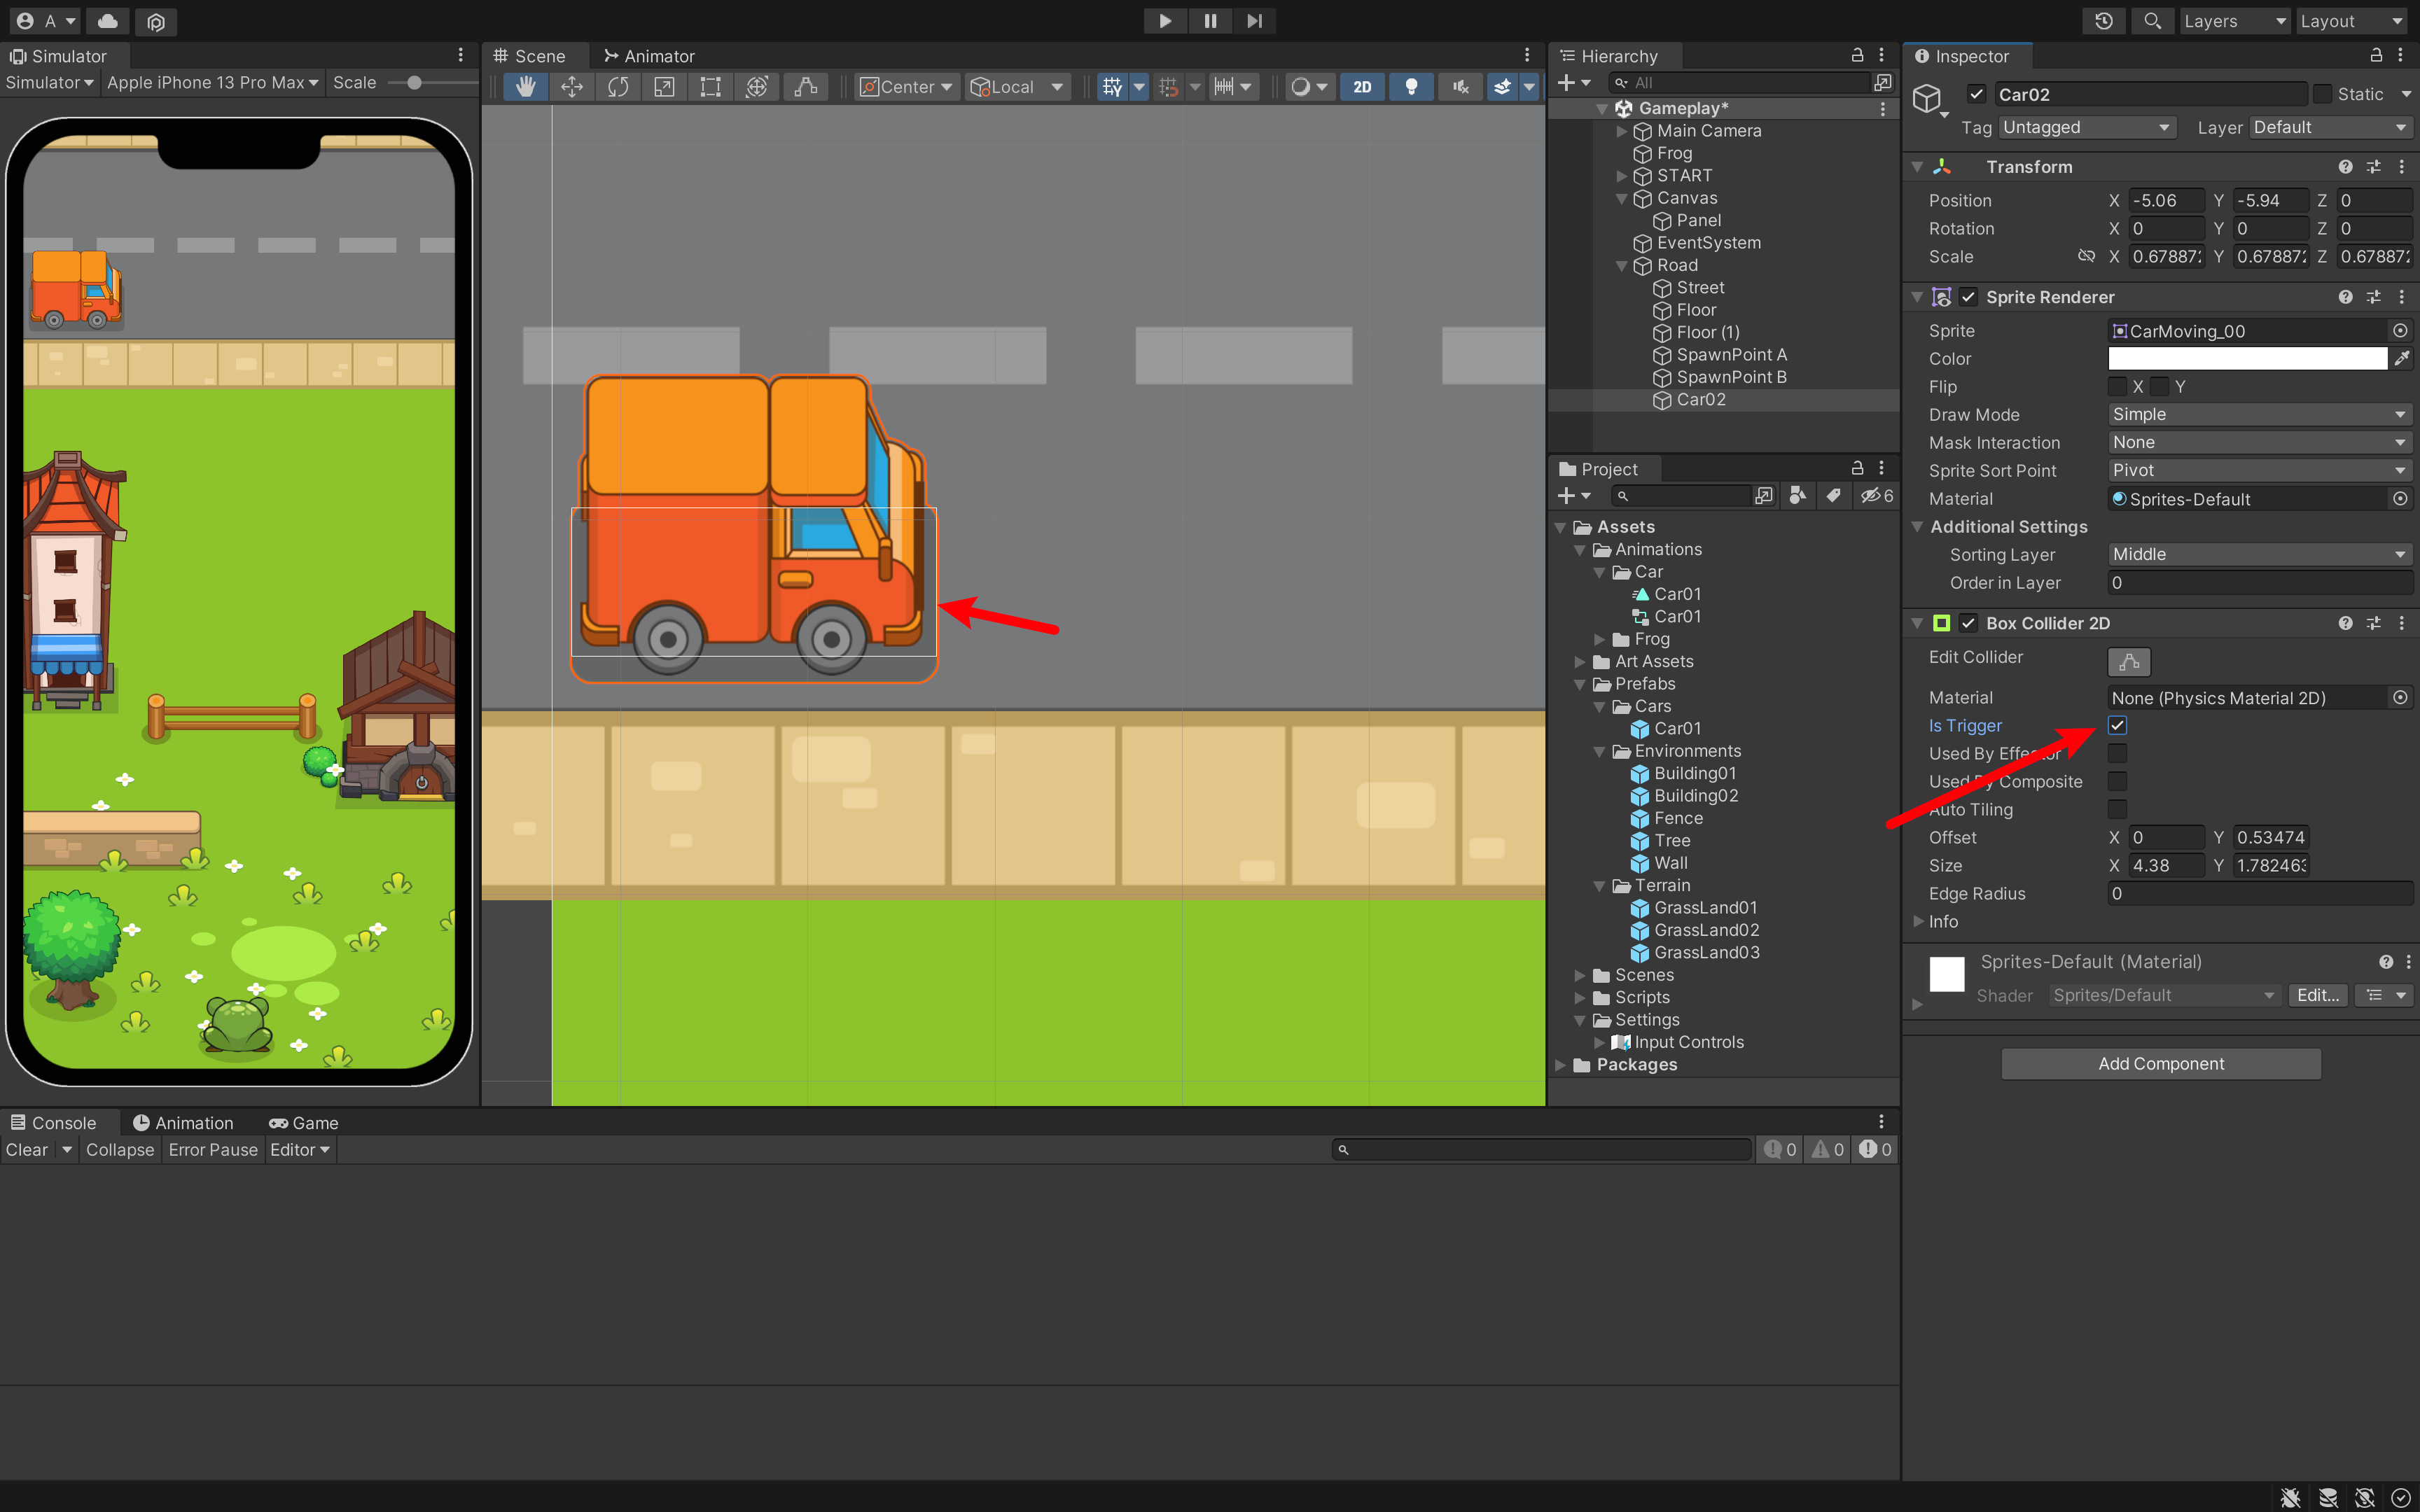
Task: Select the Rotate tool
Action: 618,87
